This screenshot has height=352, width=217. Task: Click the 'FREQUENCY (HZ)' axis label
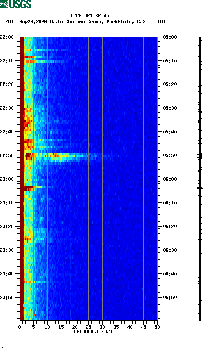[x=93, y=331]
